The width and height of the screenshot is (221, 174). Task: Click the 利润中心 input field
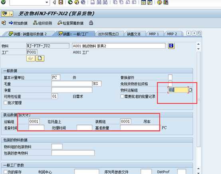(87, 172)
